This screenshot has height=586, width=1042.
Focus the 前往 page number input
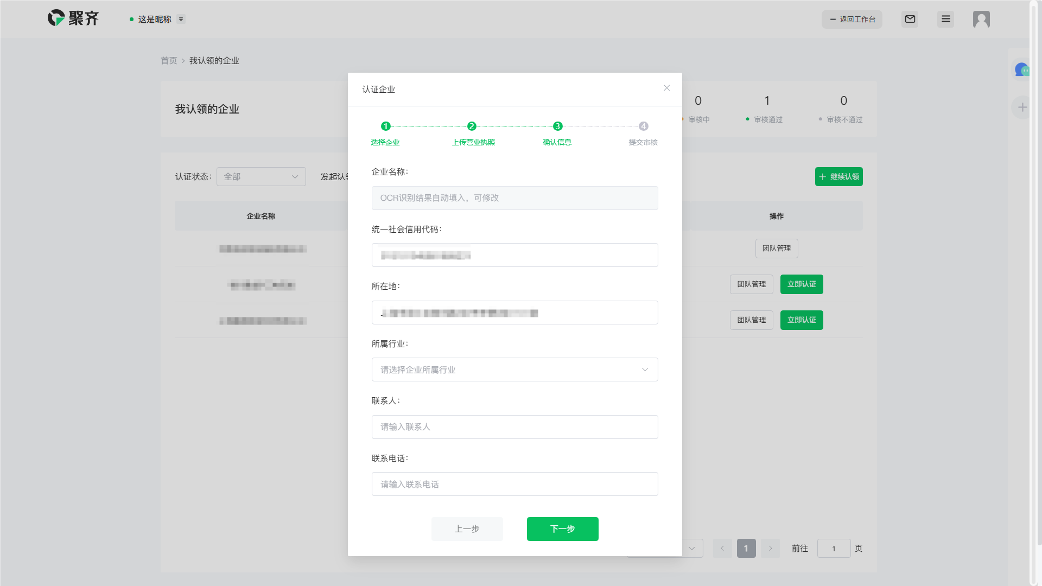click(834, 549)
